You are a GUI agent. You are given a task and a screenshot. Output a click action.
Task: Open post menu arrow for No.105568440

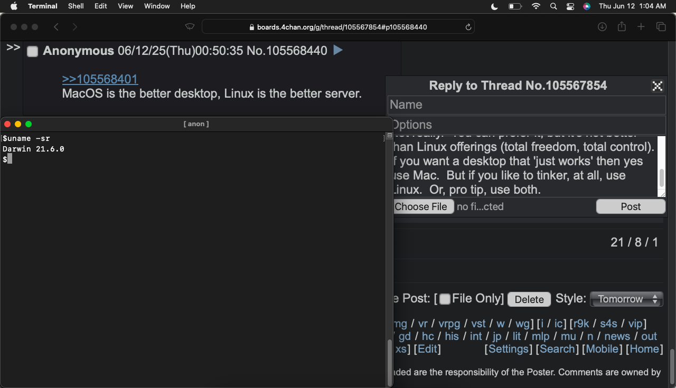pos(339,50)
